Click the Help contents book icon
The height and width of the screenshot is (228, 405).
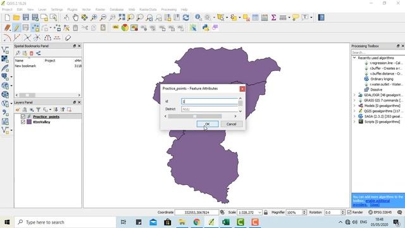321,18
